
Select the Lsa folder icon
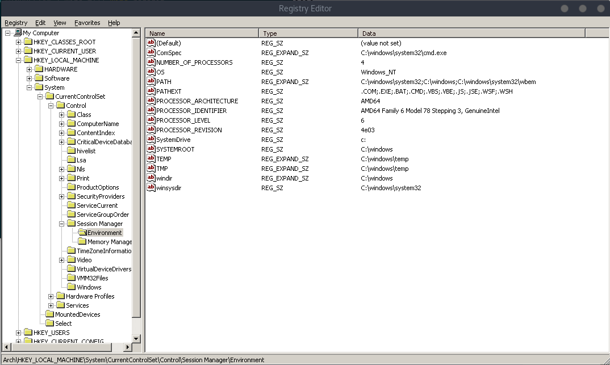click(71, 160)
